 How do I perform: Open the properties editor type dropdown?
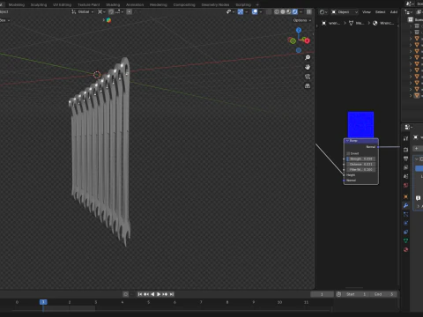click(x=409, y=127)
